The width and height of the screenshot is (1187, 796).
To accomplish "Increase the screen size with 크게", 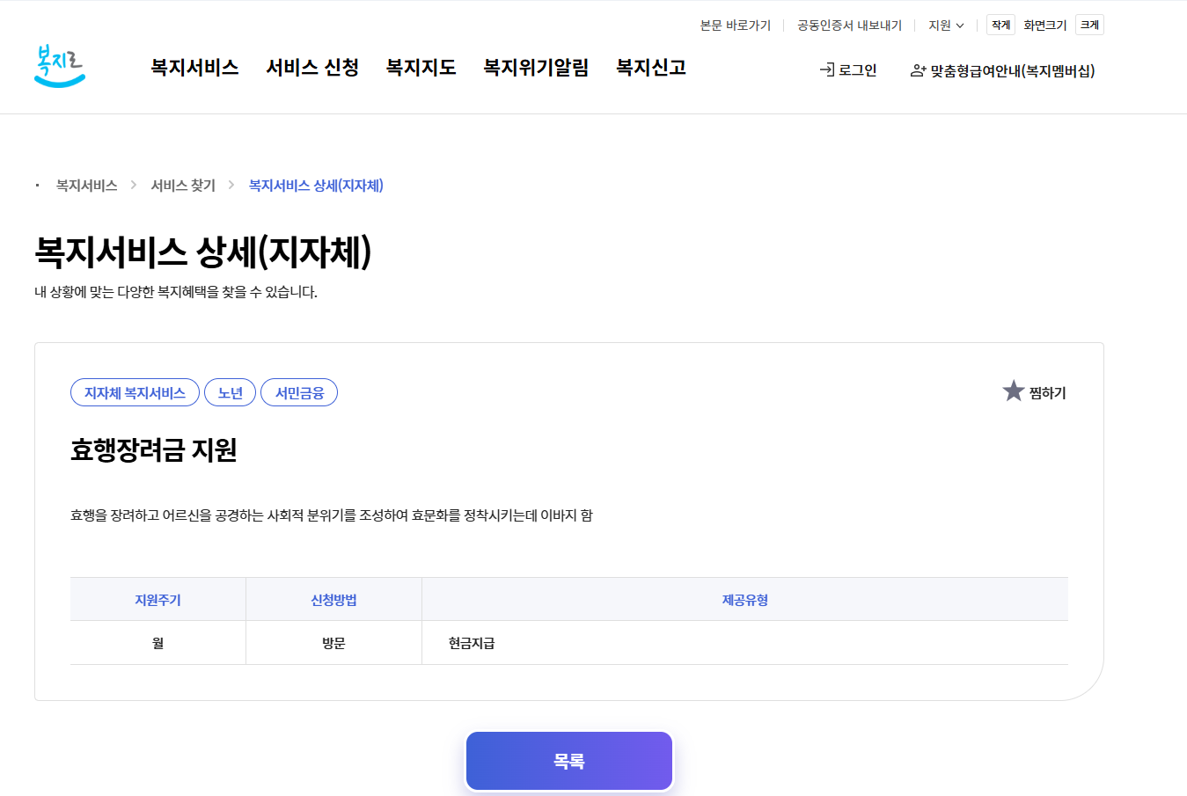I will (1089, 25).
